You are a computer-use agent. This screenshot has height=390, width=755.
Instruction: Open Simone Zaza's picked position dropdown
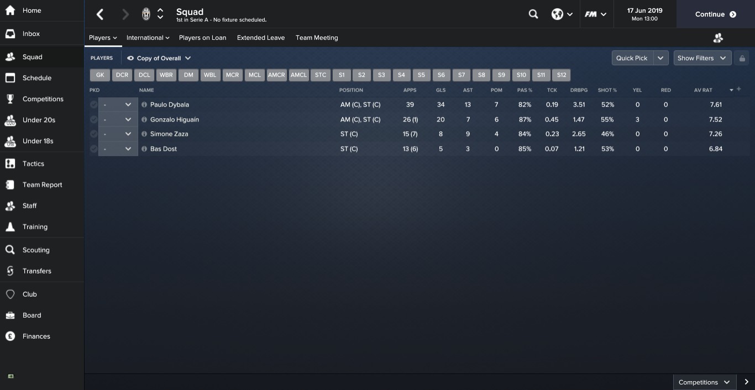pos(118,134)
